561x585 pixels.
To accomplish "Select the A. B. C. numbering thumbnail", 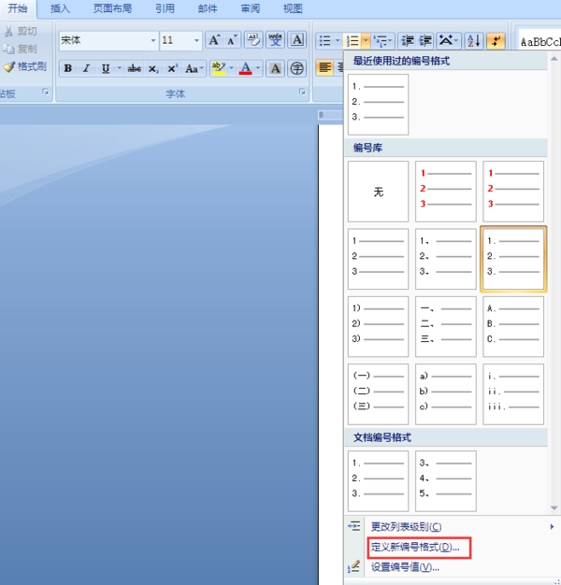I will [x=513, y=326].
